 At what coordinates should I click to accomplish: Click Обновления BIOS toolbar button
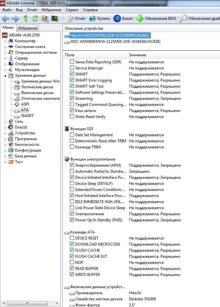click(156, 19)
